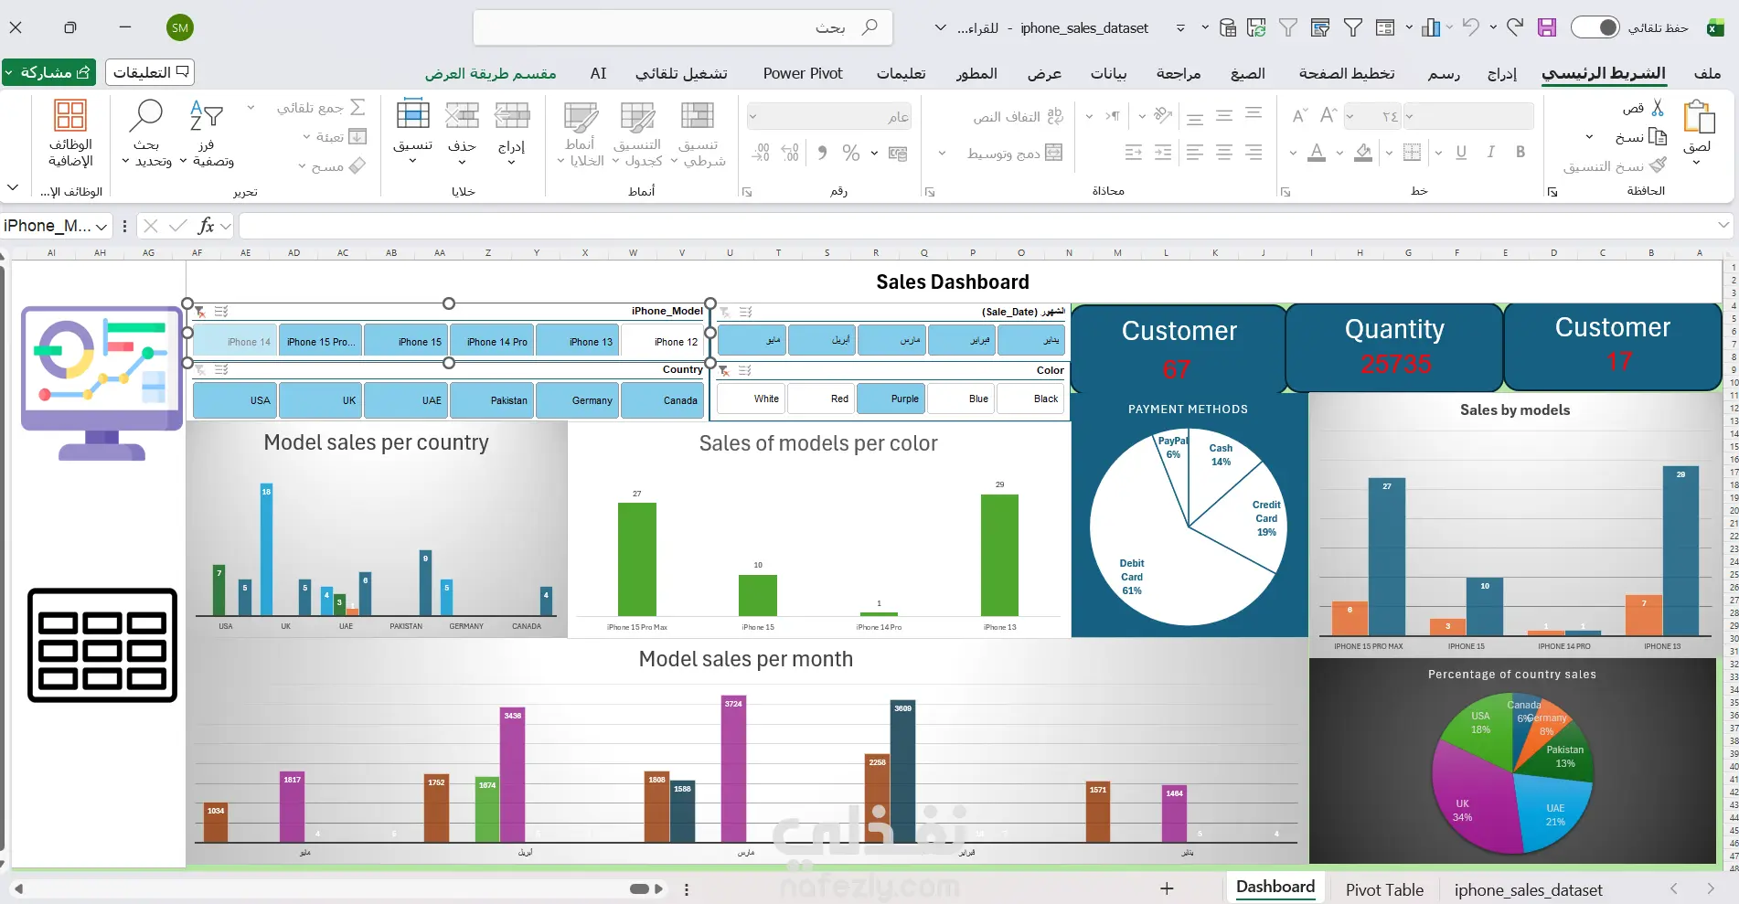This screenshot has width=1739, height=904.
Task: Click the Delete cells (حذف) icon
Action: coord(463,116)
